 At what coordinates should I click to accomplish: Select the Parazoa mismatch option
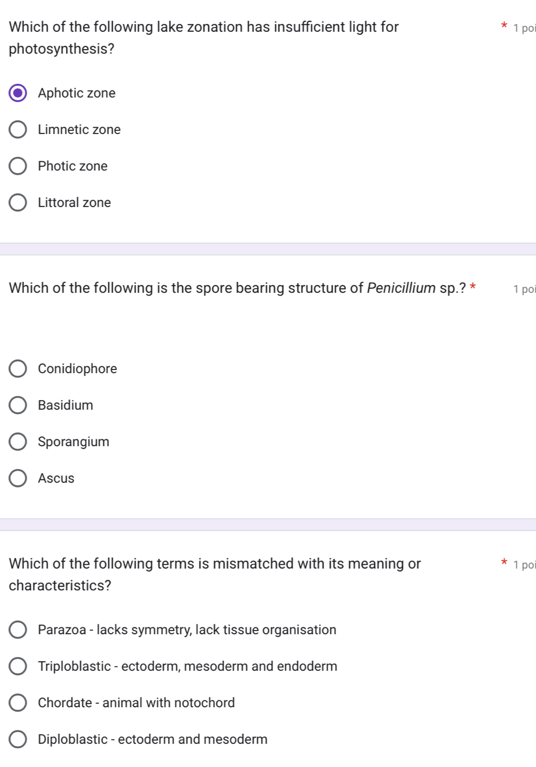pyautogui.click(x=18, y=630)
